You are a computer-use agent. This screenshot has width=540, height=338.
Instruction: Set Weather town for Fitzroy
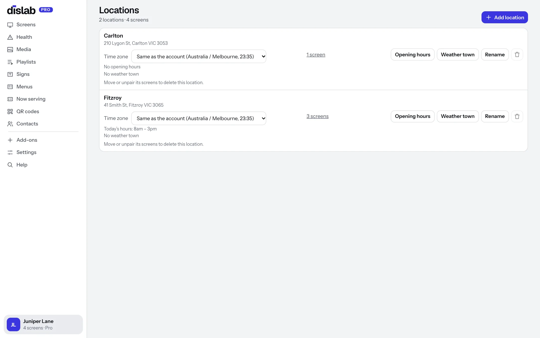click(x=457, y=116)
